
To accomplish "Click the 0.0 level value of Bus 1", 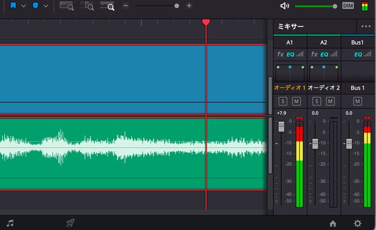I will [349, 113].
